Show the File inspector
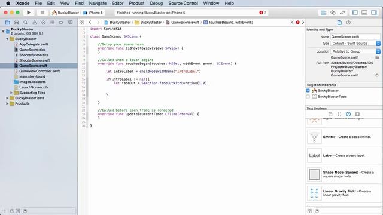Image resolution: width=383 pixels, height=215 pixels. pyautogui.click(x=339, y=23)
